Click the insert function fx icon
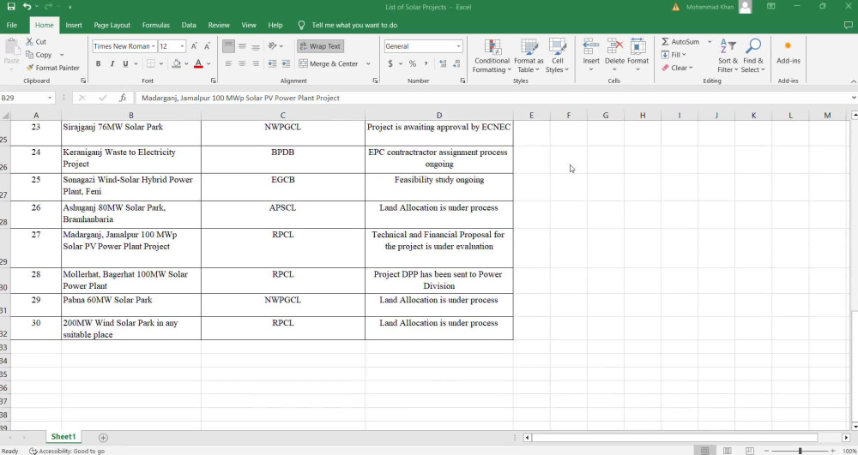The image size is (858, 455). pos(123,98)
